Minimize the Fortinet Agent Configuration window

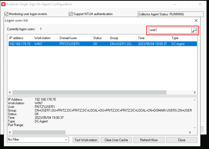coord(175,4)
